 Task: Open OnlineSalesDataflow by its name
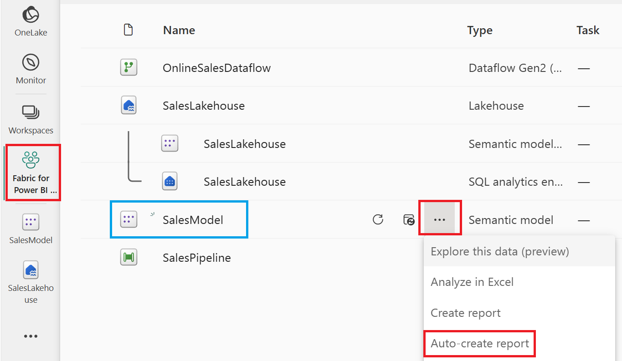[216, 67]
